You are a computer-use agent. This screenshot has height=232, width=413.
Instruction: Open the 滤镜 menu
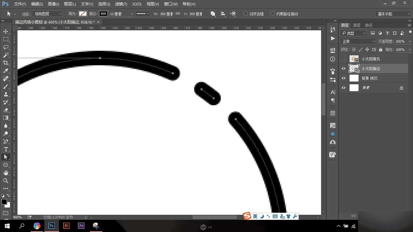[121, 4]
